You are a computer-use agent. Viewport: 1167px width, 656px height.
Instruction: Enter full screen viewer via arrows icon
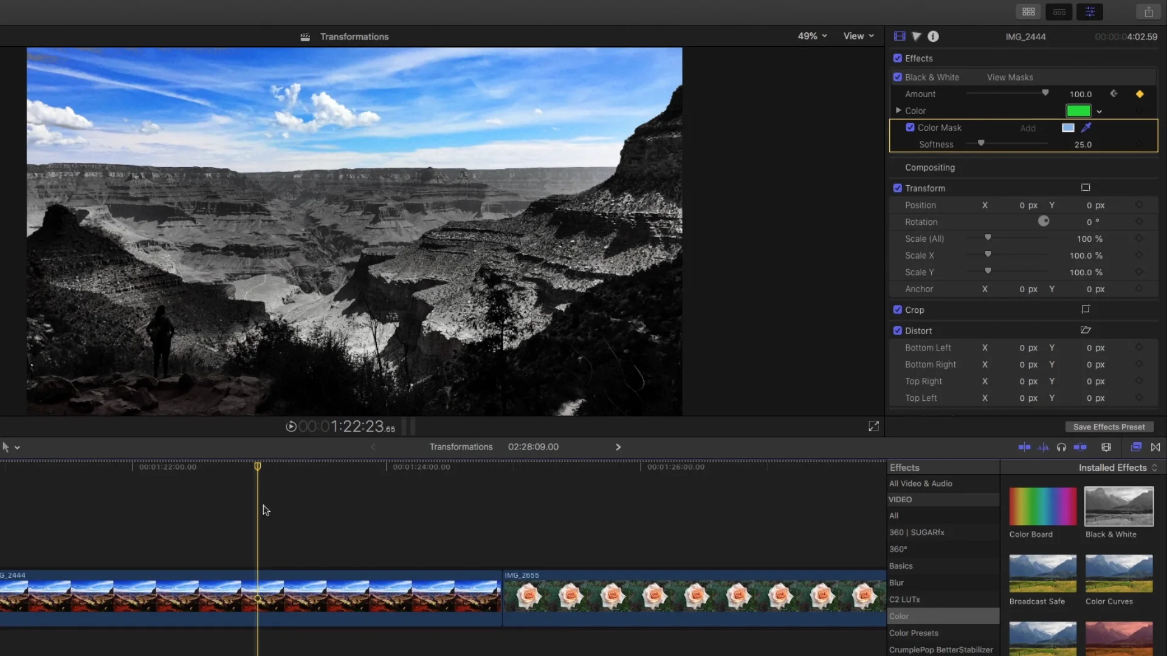point(873,426)
